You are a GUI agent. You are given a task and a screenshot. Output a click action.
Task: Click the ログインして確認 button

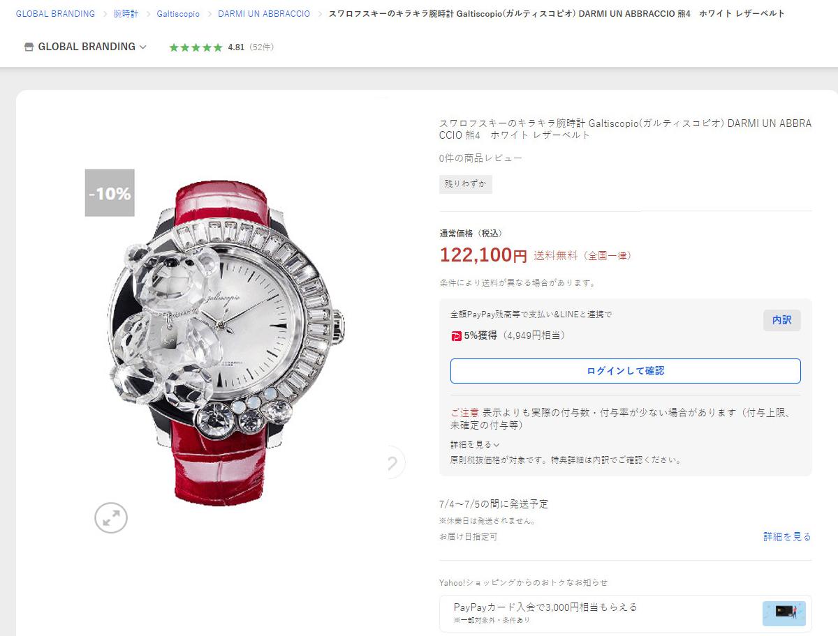point(625,371)
